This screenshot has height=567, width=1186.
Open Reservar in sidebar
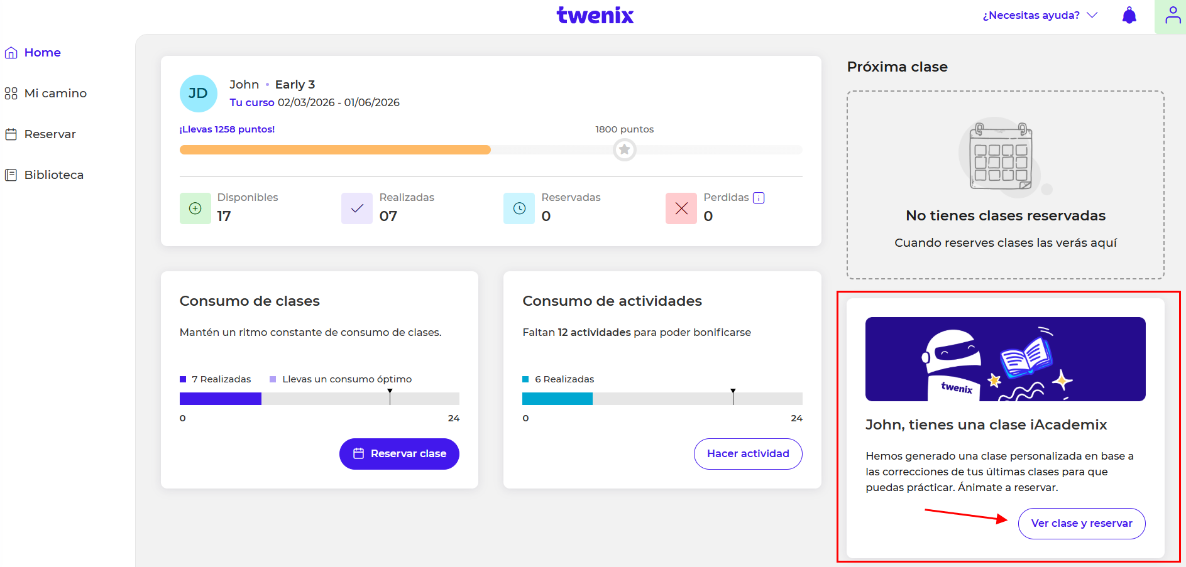coord(50,134)
